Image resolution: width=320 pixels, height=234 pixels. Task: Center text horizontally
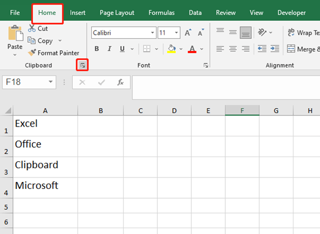pos(233,49)
